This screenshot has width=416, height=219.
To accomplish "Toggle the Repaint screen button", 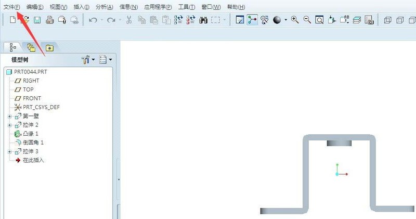I will tap(240, 20).
